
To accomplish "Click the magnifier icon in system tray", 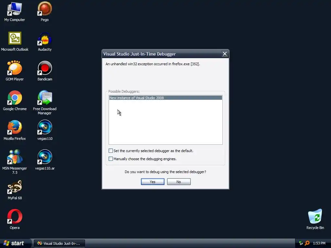I will pos(307,243).
